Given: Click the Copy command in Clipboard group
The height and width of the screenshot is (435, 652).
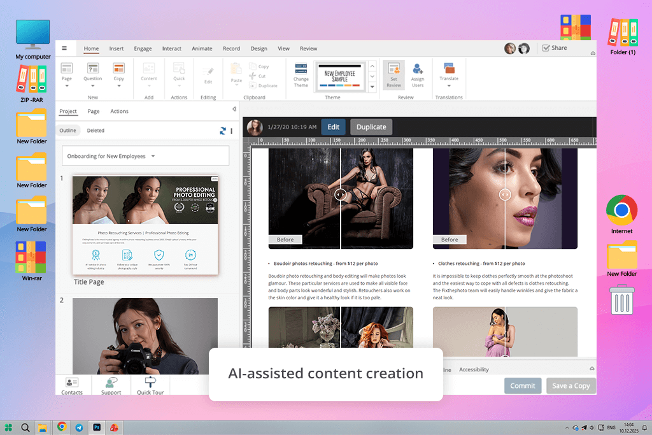Looking at the screenshot, I should [259, 66].
